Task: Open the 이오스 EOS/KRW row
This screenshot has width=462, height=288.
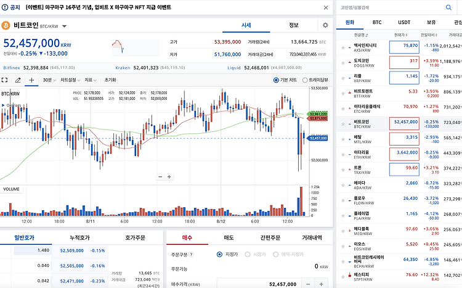Action: click(x=399, y=247)
